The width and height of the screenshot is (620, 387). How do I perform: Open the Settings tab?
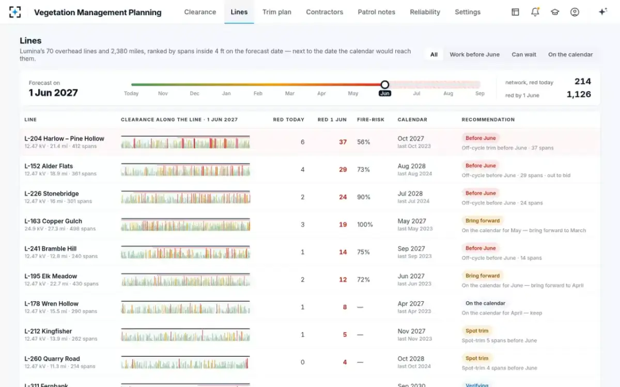[x=468, y=12]
